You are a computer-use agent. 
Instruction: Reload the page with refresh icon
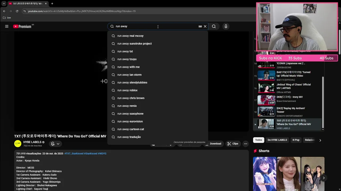[17, 11]
